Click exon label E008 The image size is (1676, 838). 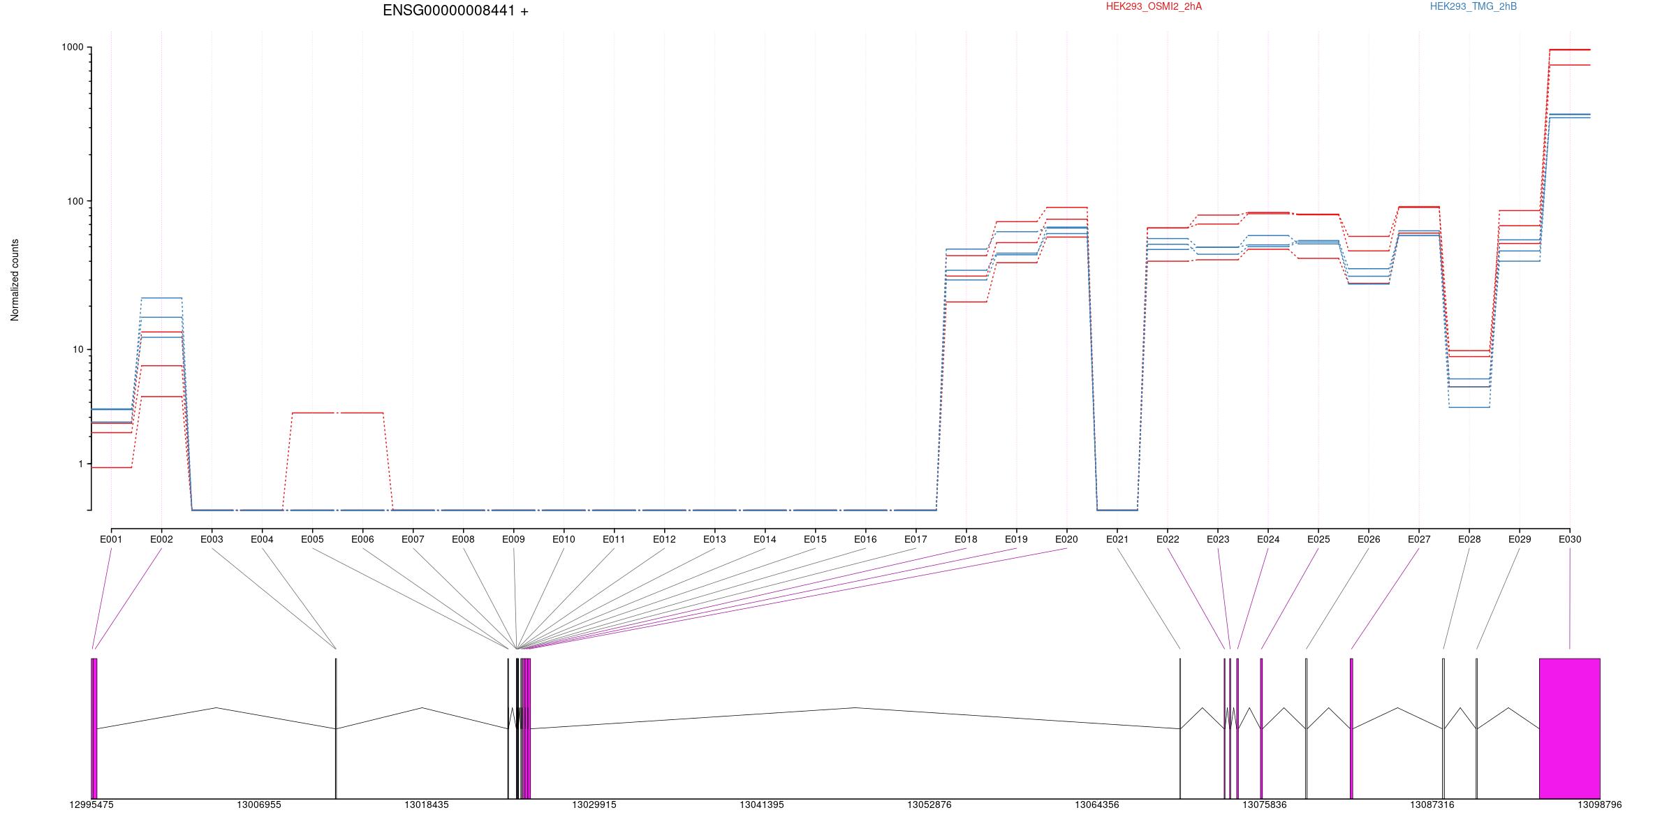(463, 539)
